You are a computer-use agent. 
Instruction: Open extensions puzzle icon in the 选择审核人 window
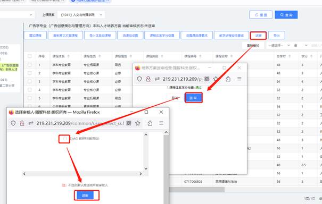pyautogui.click(x=150, y=123)
